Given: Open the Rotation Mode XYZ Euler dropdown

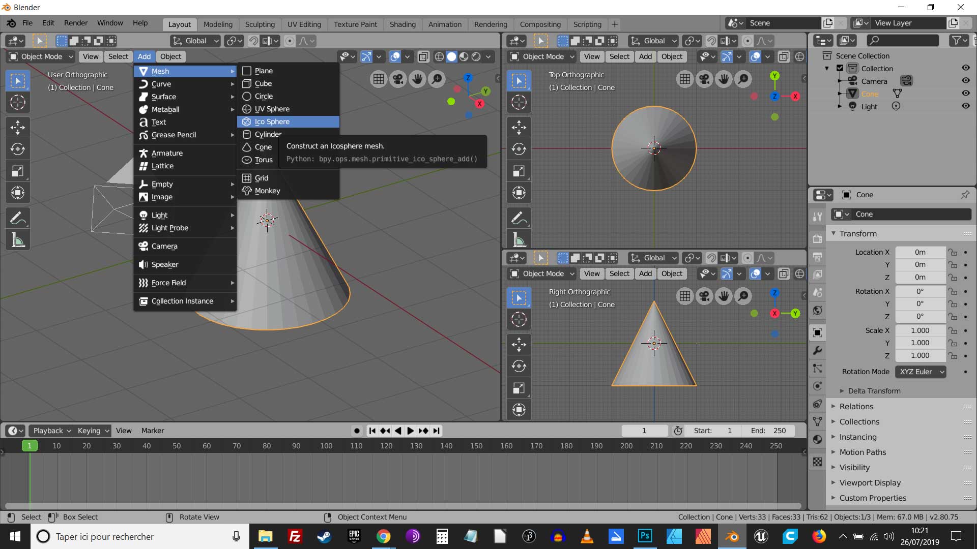Looking at the screenshot, I should (x=921, y=372).
